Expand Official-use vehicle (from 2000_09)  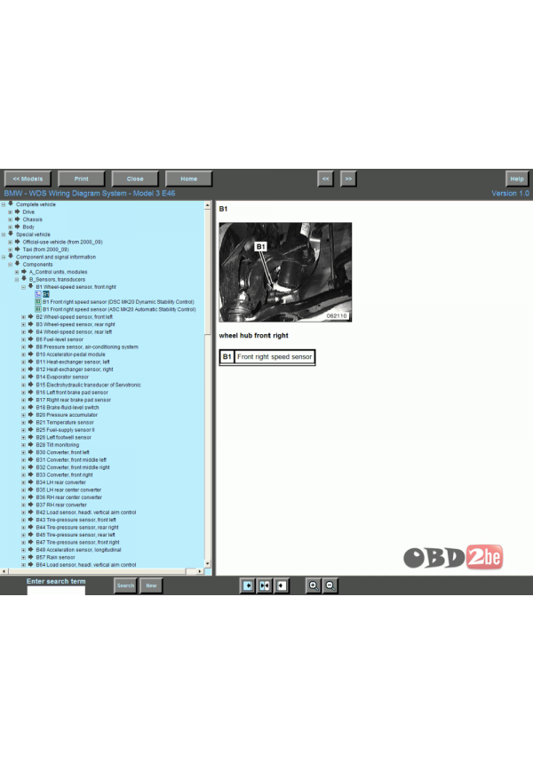click(11, 243)
